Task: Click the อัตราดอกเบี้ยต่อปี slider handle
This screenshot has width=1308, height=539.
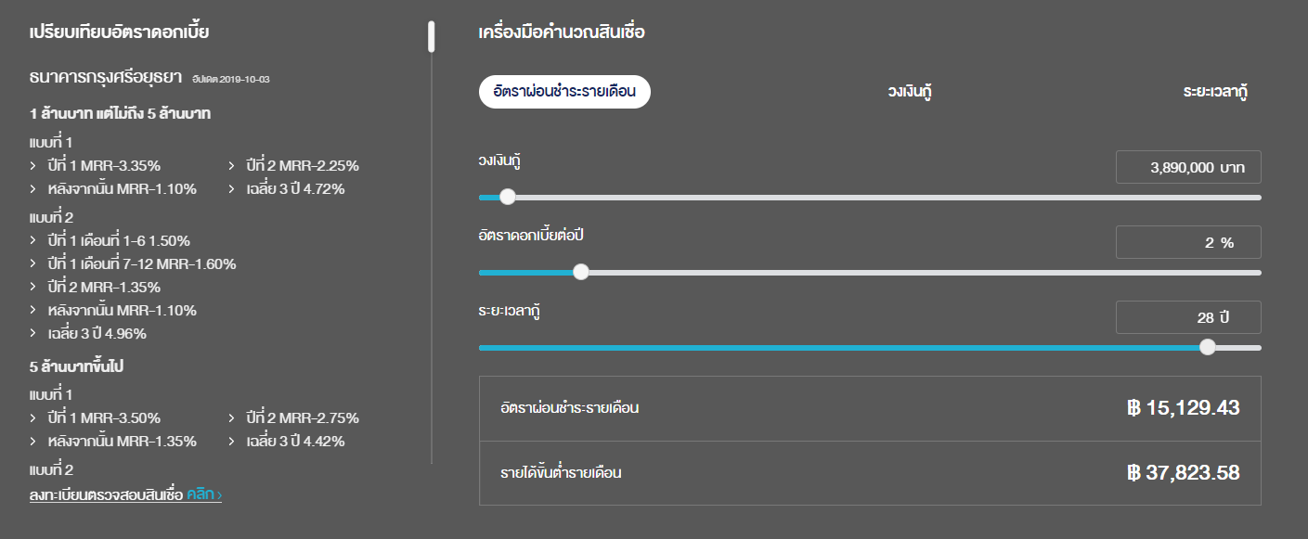Action: click(581, 272)
